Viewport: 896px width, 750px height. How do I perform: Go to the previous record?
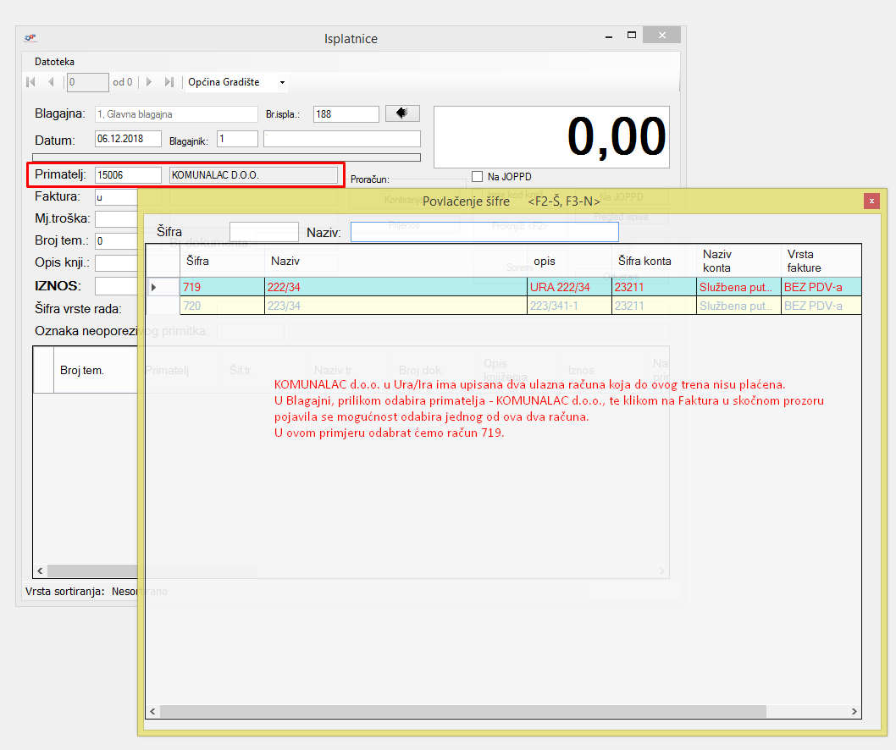point(51,82)
